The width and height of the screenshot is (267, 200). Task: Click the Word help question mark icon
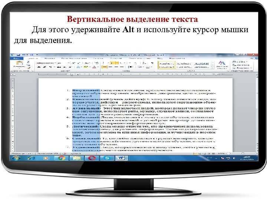point(257,58)
